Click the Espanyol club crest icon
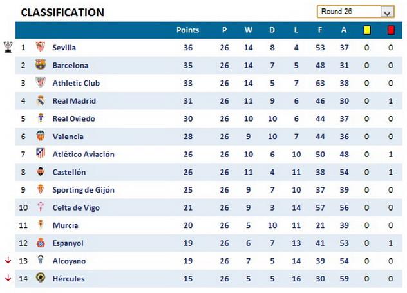This screenshot has height=293, width=407. coord(41,243)
